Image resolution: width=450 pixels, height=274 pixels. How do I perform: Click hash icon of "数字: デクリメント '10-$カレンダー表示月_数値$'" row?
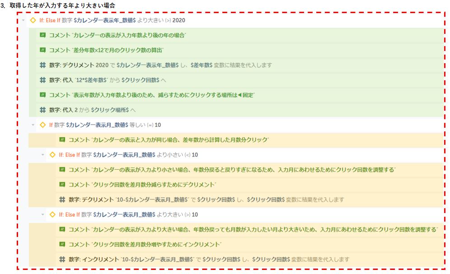[62, 200]
